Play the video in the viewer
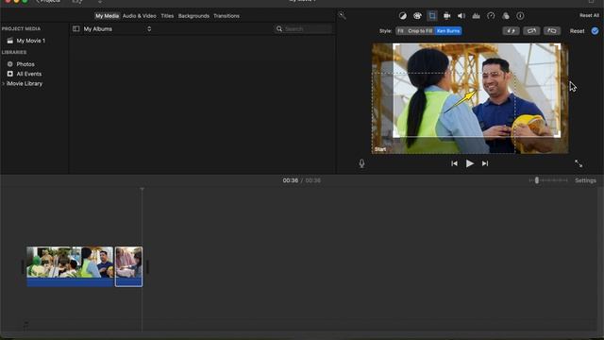The width and height of the screenshot is (604, 340). [470, 163]
